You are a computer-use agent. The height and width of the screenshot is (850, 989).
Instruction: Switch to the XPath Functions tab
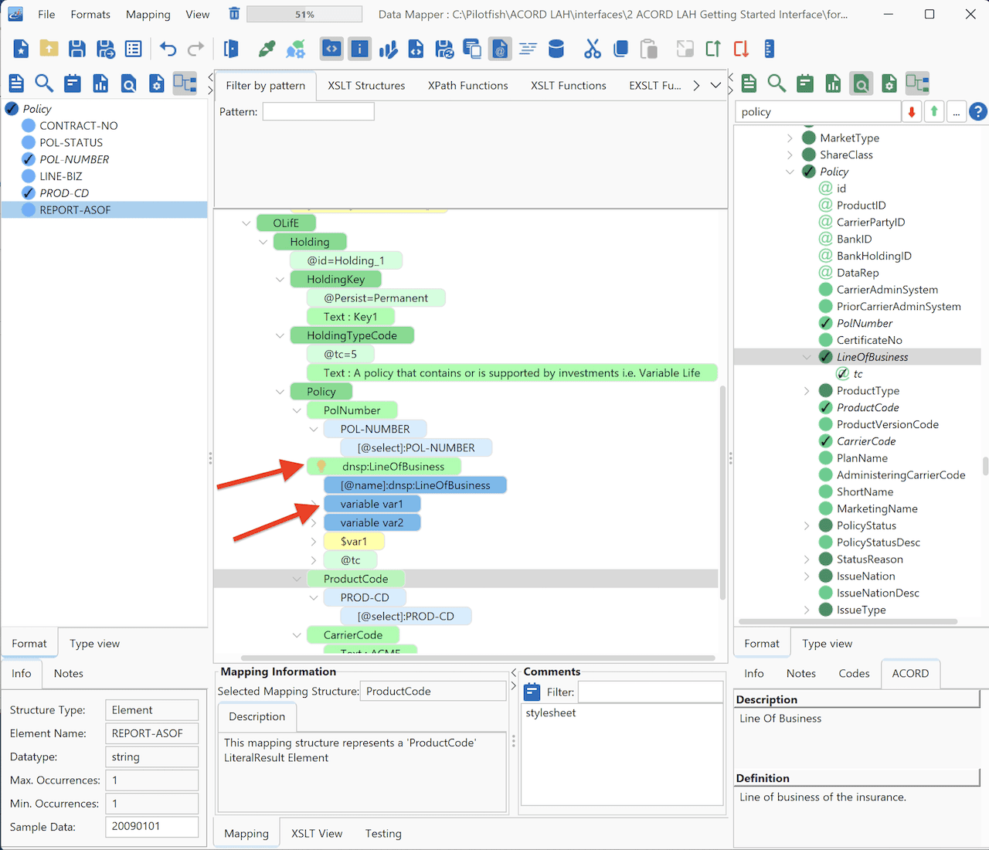pos(468,86)
